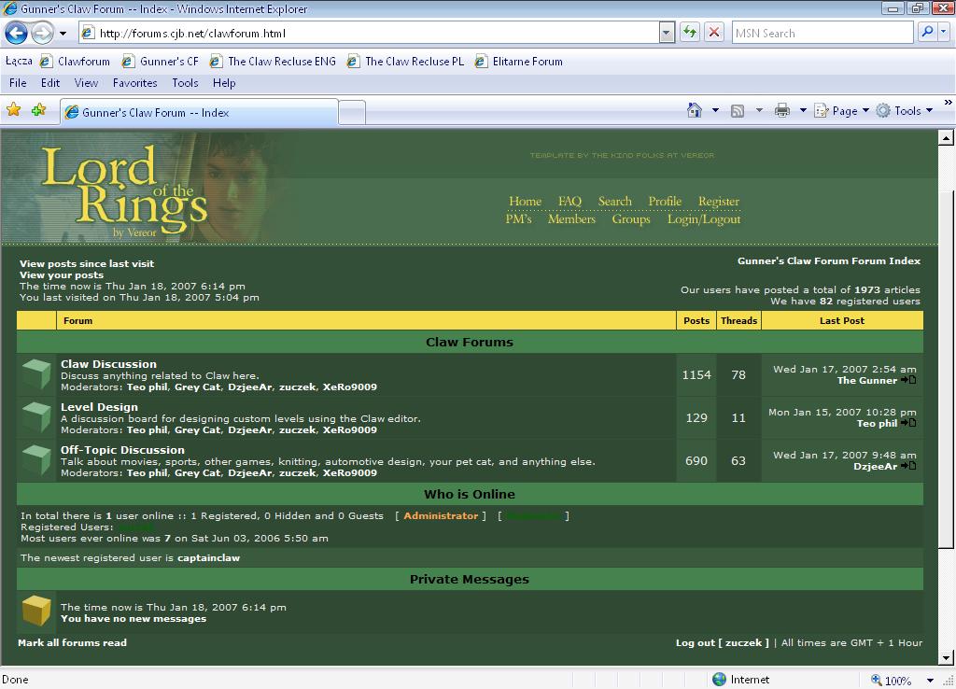Click the toolbar overflow chevron
This screenshot has width=956, height=689.
(x=949, y=102)
